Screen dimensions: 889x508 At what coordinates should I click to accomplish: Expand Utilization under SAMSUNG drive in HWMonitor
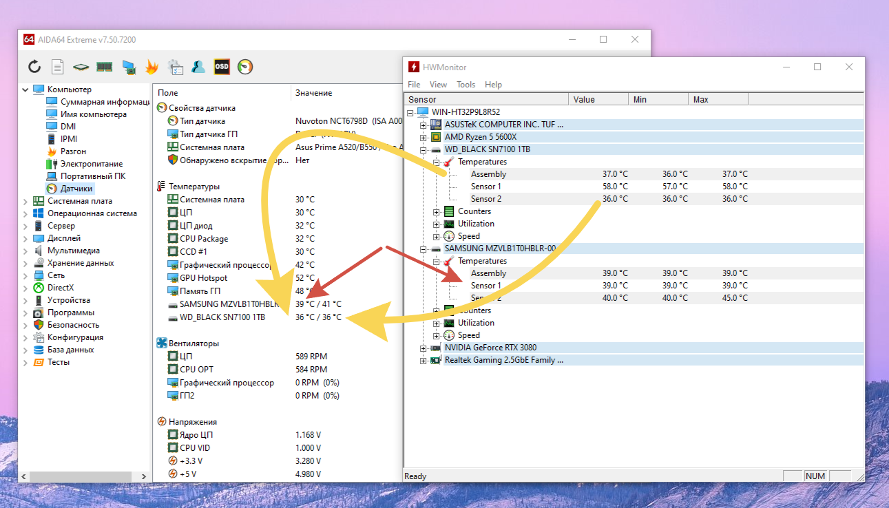tap(436, 324)
